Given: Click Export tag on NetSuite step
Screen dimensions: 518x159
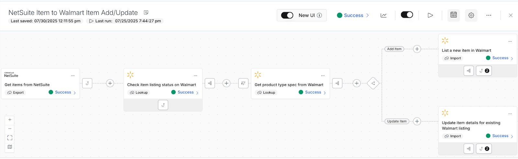Looking at the screenshot, I should click(x=16, y=92).
